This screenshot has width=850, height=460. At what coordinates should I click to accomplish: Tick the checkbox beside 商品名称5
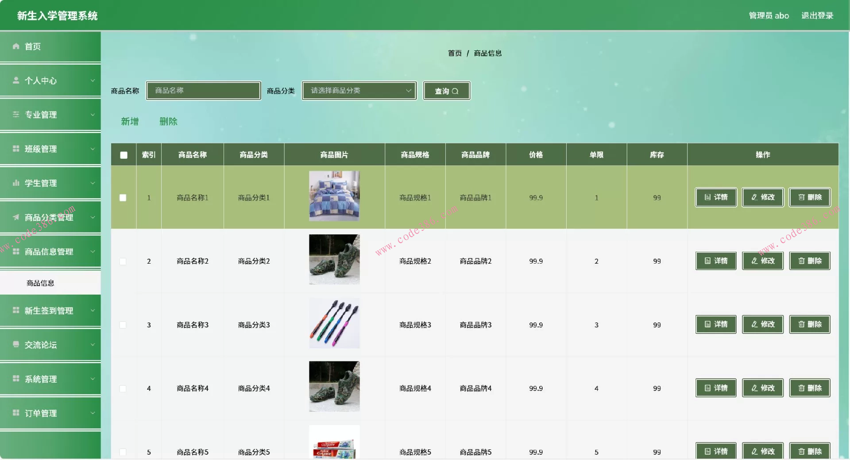tap(123, 452)
